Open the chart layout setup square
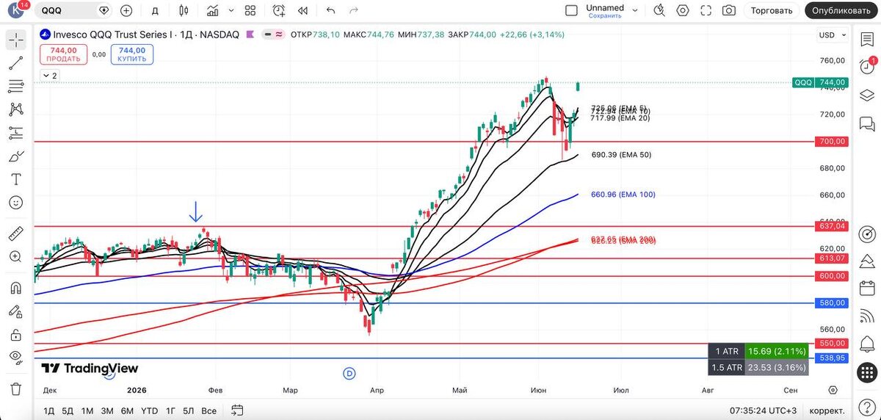The width and height of the screenshot is (881, 420). click(x=571, y=10)
